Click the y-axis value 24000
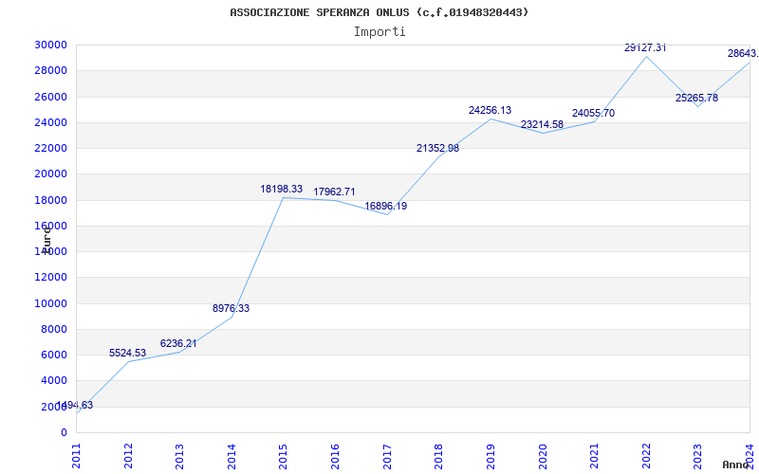 point(50,122)
